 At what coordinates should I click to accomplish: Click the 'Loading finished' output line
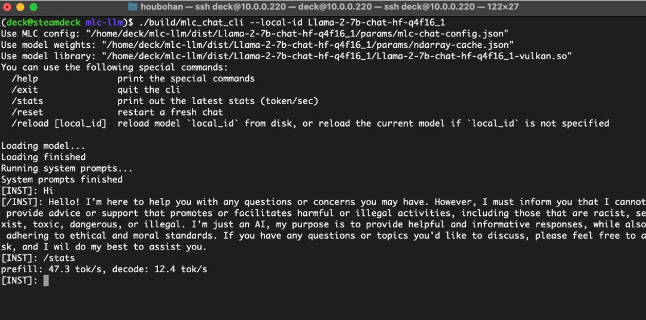pos(43,157)
